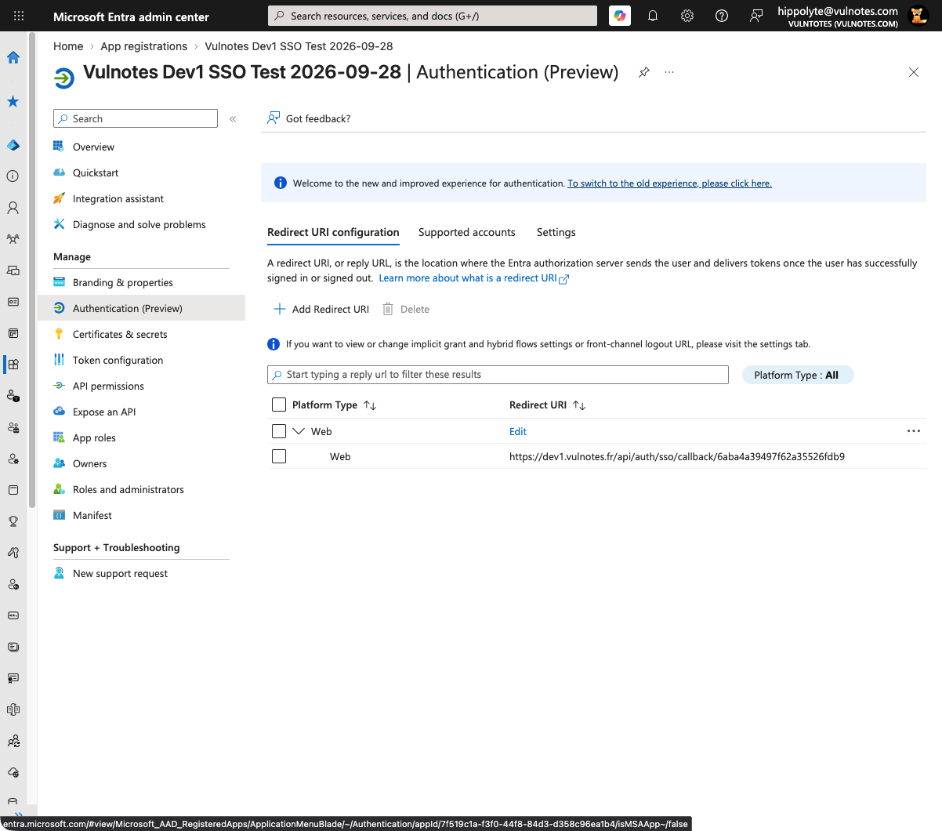Viewport: 942px width, 831px height.
Task: Open the Home icon in left rail
Action: [x=13, y=57]
